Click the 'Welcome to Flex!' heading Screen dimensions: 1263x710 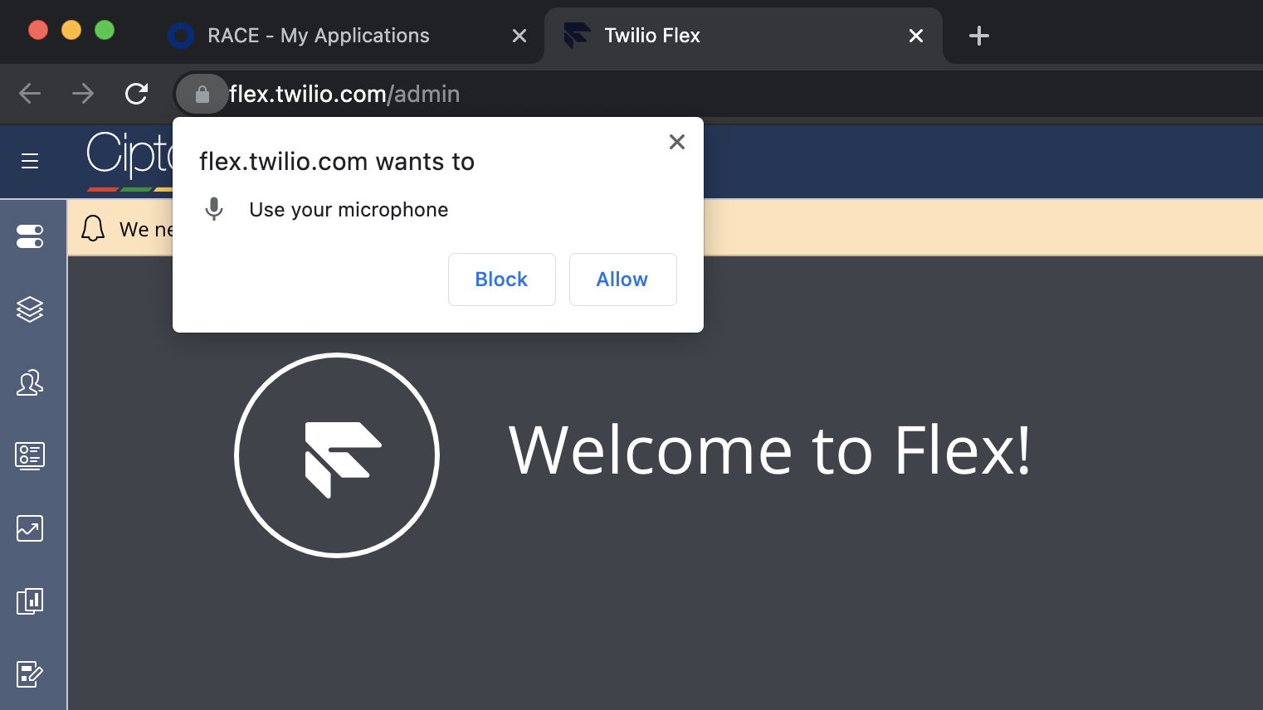770,450
